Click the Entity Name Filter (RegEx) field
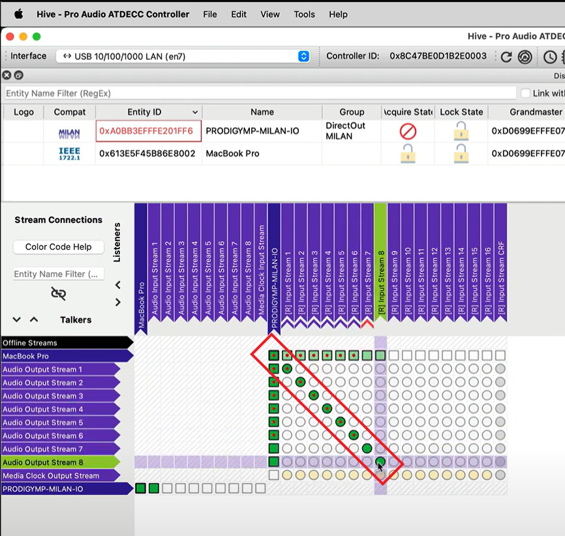This screenshot has height=536, width=565. pos(260,93)
